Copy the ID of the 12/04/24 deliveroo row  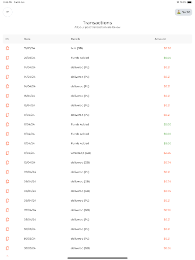8,105
